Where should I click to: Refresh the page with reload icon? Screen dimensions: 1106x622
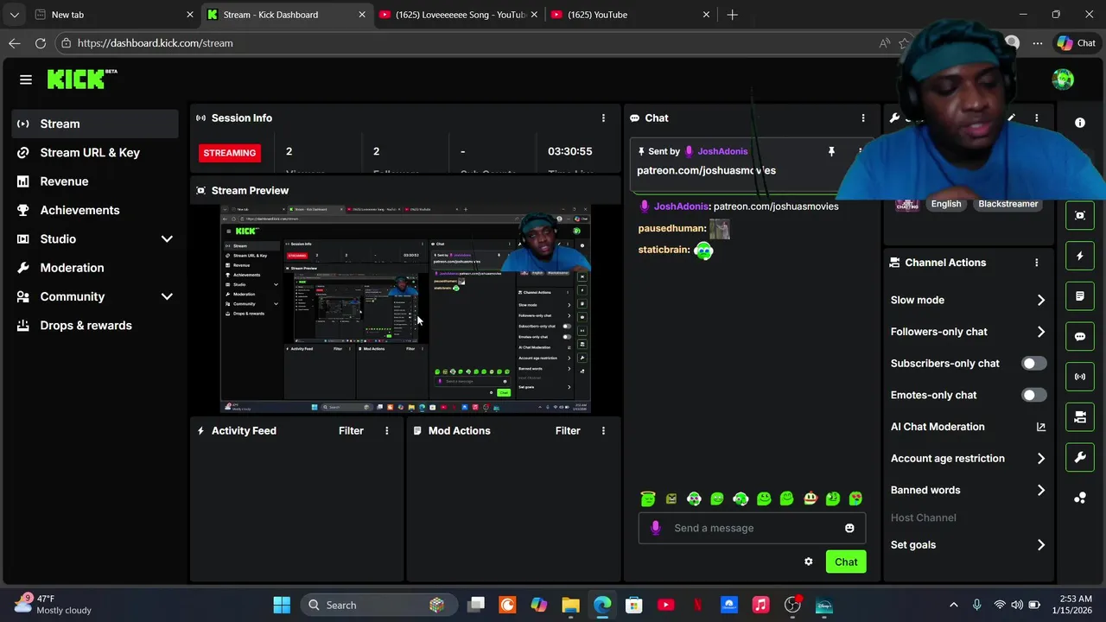[41, 43]
